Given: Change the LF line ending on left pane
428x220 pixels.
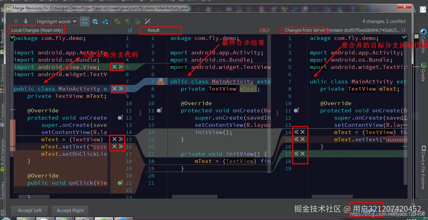Looking at the screenshot, I should coord(130,31).
